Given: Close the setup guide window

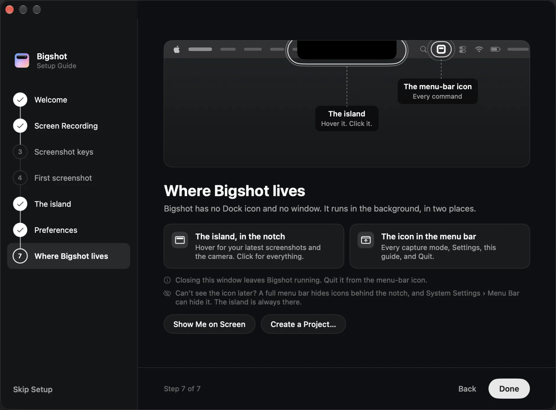Looking at the screenshot, I should (9, 9).
